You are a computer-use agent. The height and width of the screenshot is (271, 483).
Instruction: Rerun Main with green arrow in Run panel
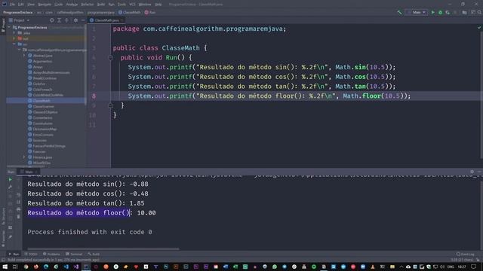click(10, 179)
